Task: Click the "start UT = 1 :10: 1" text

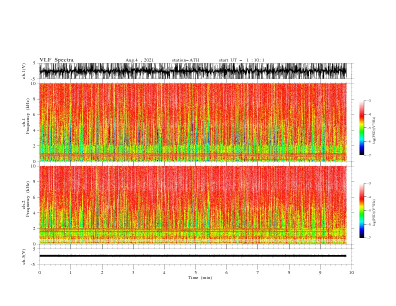Action: (241, 60)
